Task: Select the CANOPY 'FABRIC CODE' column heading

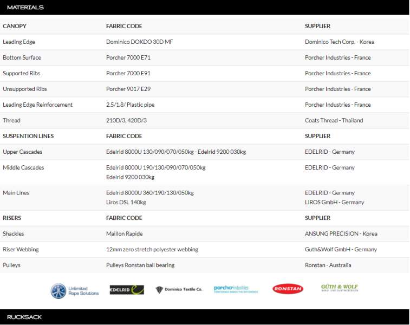Action: pyautogui.click(x=124, y=26)
